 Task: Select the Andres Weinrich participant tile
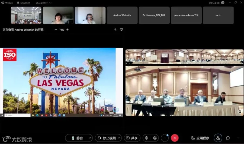tap(122, 15)
